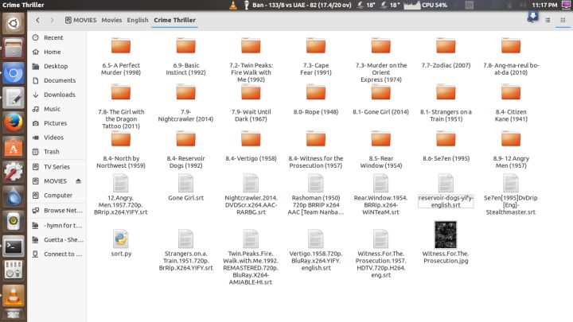Go forward in folder history

tap(53, 19)
